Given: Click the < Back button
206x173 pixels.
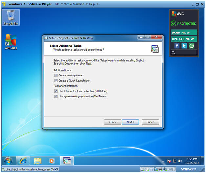Looking at the screenshot, I should pos(113,122).
